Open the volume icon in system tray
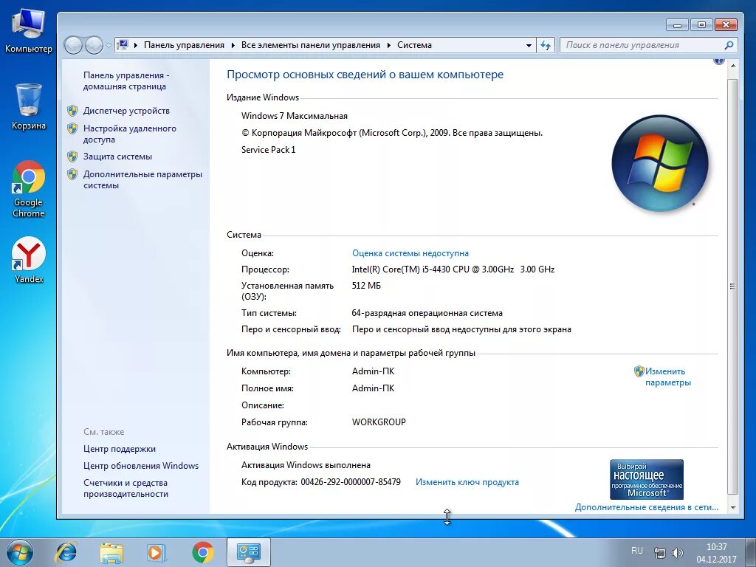This screenshot has width=756, height=567. pyautogui.click(x=678, y=551)
